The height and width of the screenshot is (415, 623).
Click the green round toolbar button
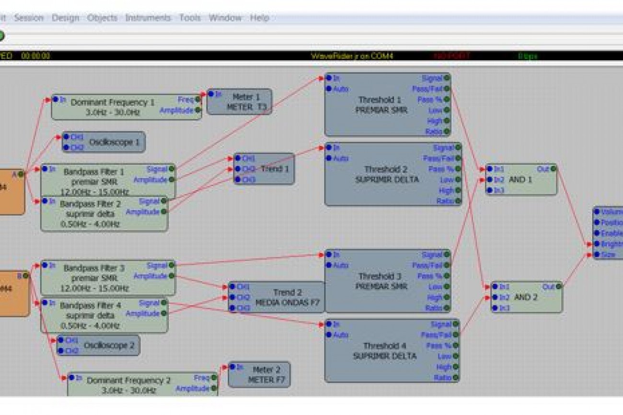pos(1,36)
